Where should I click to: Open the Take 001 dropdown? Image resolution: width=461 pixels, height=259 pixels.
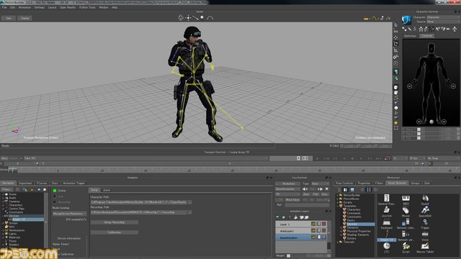(146, 158)
